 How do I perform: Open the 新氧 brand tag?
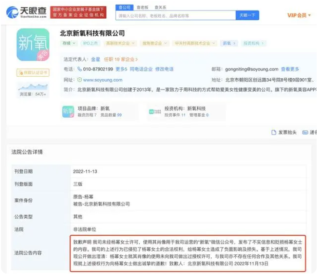coord(229,43)
